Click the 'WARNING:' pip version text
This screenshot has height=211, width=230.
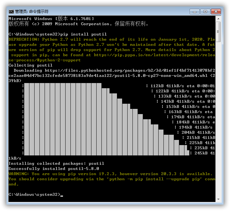(x=19, y=174)
